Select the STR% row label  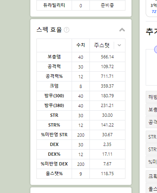tap(54, 125)
